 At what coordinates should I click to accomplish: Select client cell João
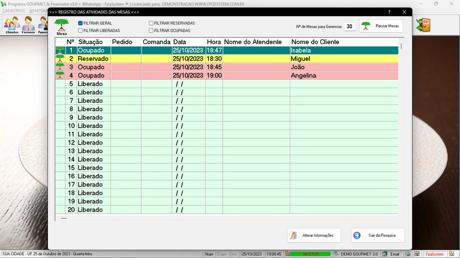point(344,67)
